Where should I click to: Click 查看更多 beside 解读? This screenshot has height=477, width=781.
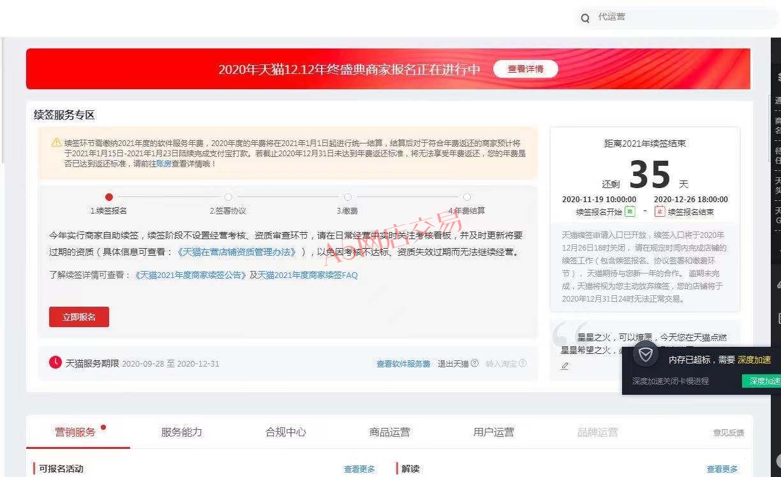[x=722, y=469]
